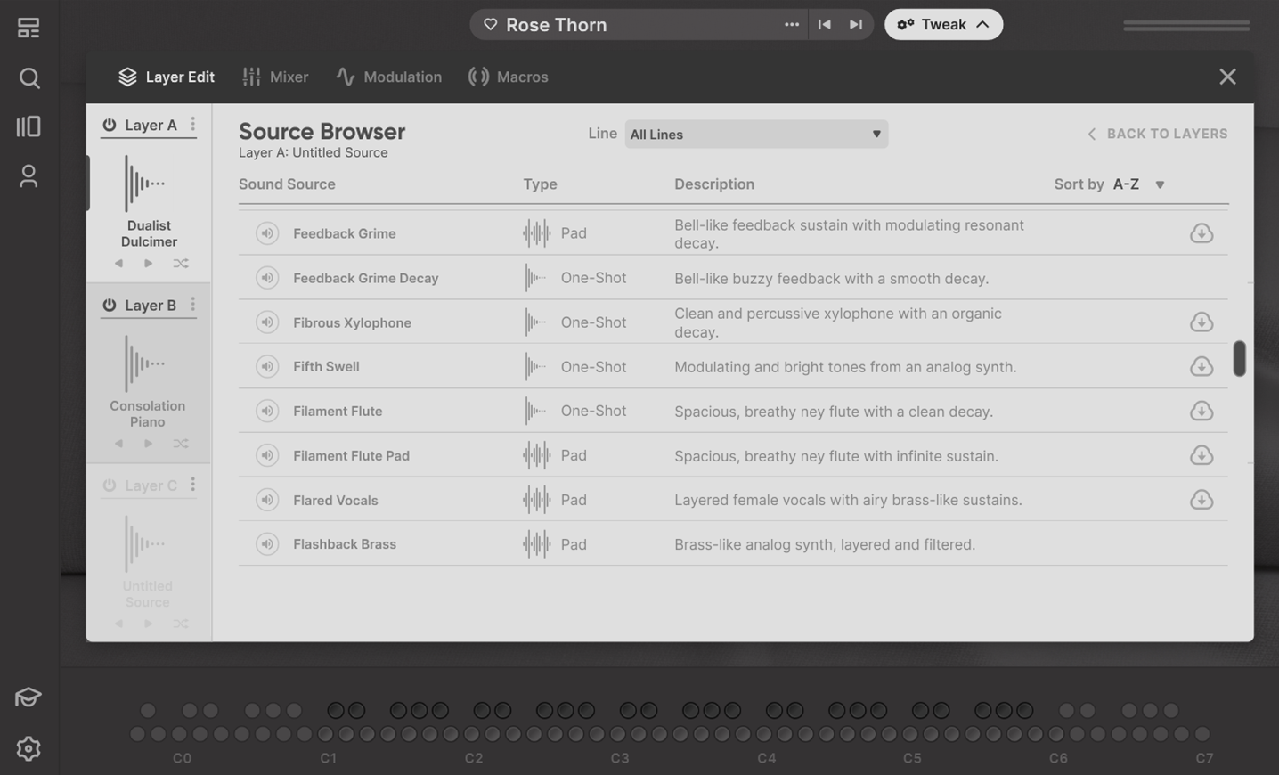Enable Layer C power button
Screen dimensions: 1279x775
click(x=110, y=485)
